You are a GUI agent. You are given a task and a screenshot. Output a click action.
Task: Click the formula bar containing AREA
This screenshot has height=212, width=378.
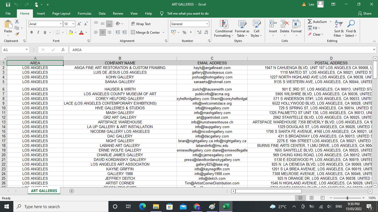pyautogui.click(x=221, y=50)
